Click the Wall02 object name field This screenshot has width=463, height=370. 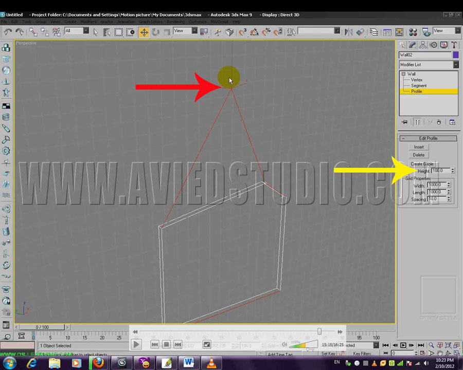click(x=425, y=55)
